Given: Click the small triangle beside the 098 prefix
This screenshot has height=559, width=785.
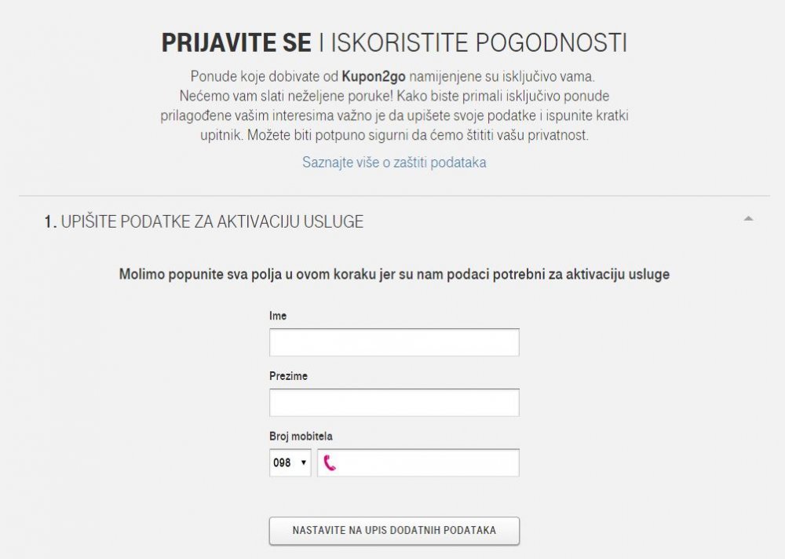Looking at the screenshot, I should [x=303, y=462].
